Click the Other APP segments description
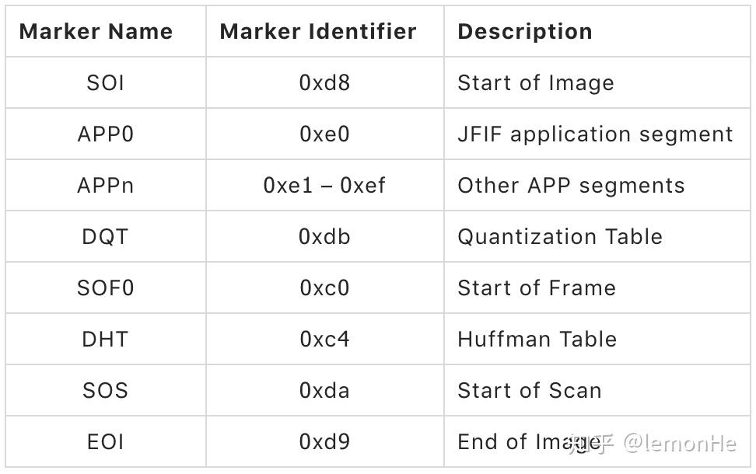 click(571, 186)
